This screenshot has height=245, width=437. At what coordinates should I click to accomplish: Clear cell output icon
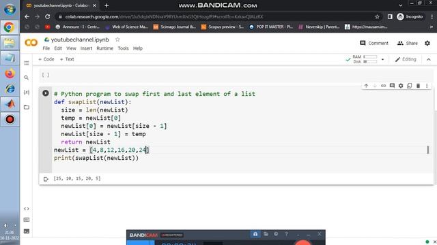click(46, 179)
